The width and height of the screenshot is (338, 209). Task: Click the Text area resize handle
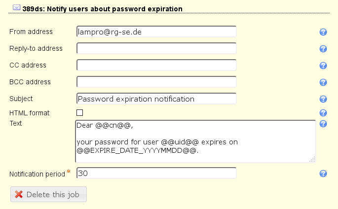[312, 159]
